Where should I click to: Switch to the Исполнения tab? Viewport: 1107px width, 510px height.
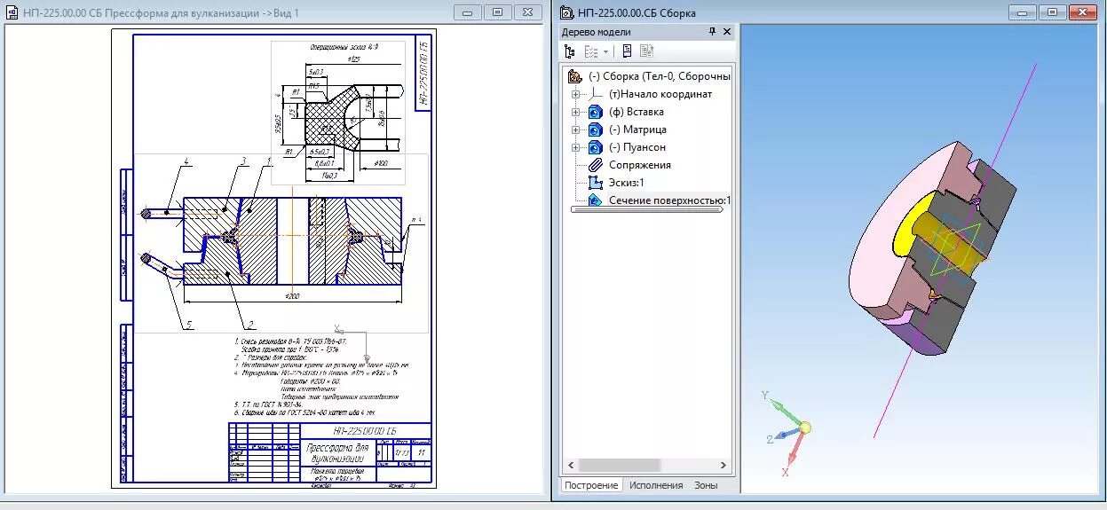656,485
